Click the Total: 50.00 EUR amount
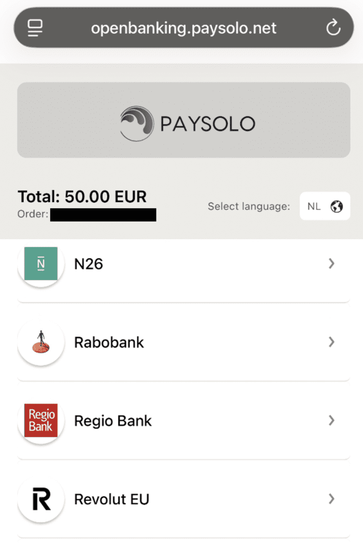363x543 pixels. tap(82, 197)
